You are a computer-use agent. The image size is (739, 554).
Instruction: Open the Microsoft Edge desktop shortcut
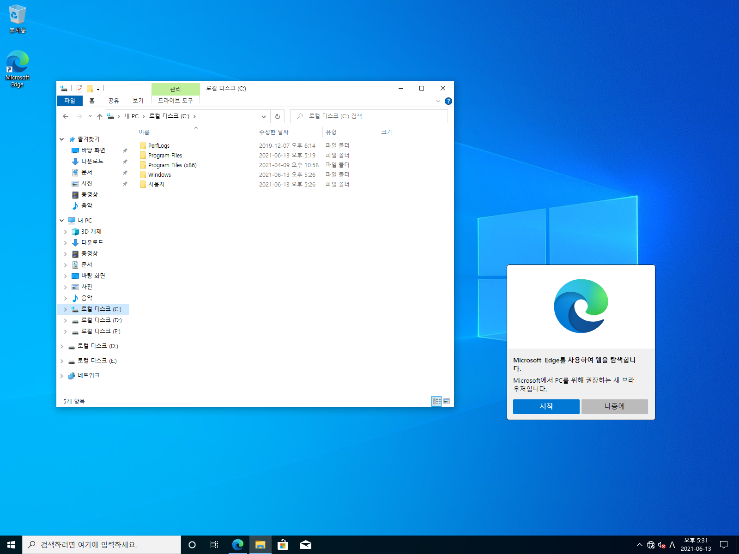pos(18,69)
